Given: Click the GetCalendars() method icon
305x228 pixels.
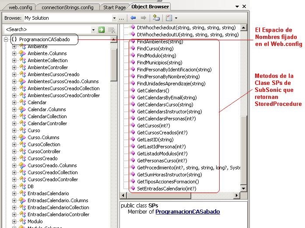Looking at the screenshot, I should (133, 90).
